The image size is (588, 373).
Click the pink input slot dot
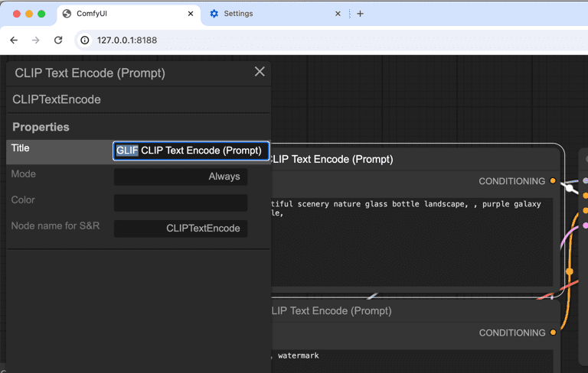pos(586,225)
